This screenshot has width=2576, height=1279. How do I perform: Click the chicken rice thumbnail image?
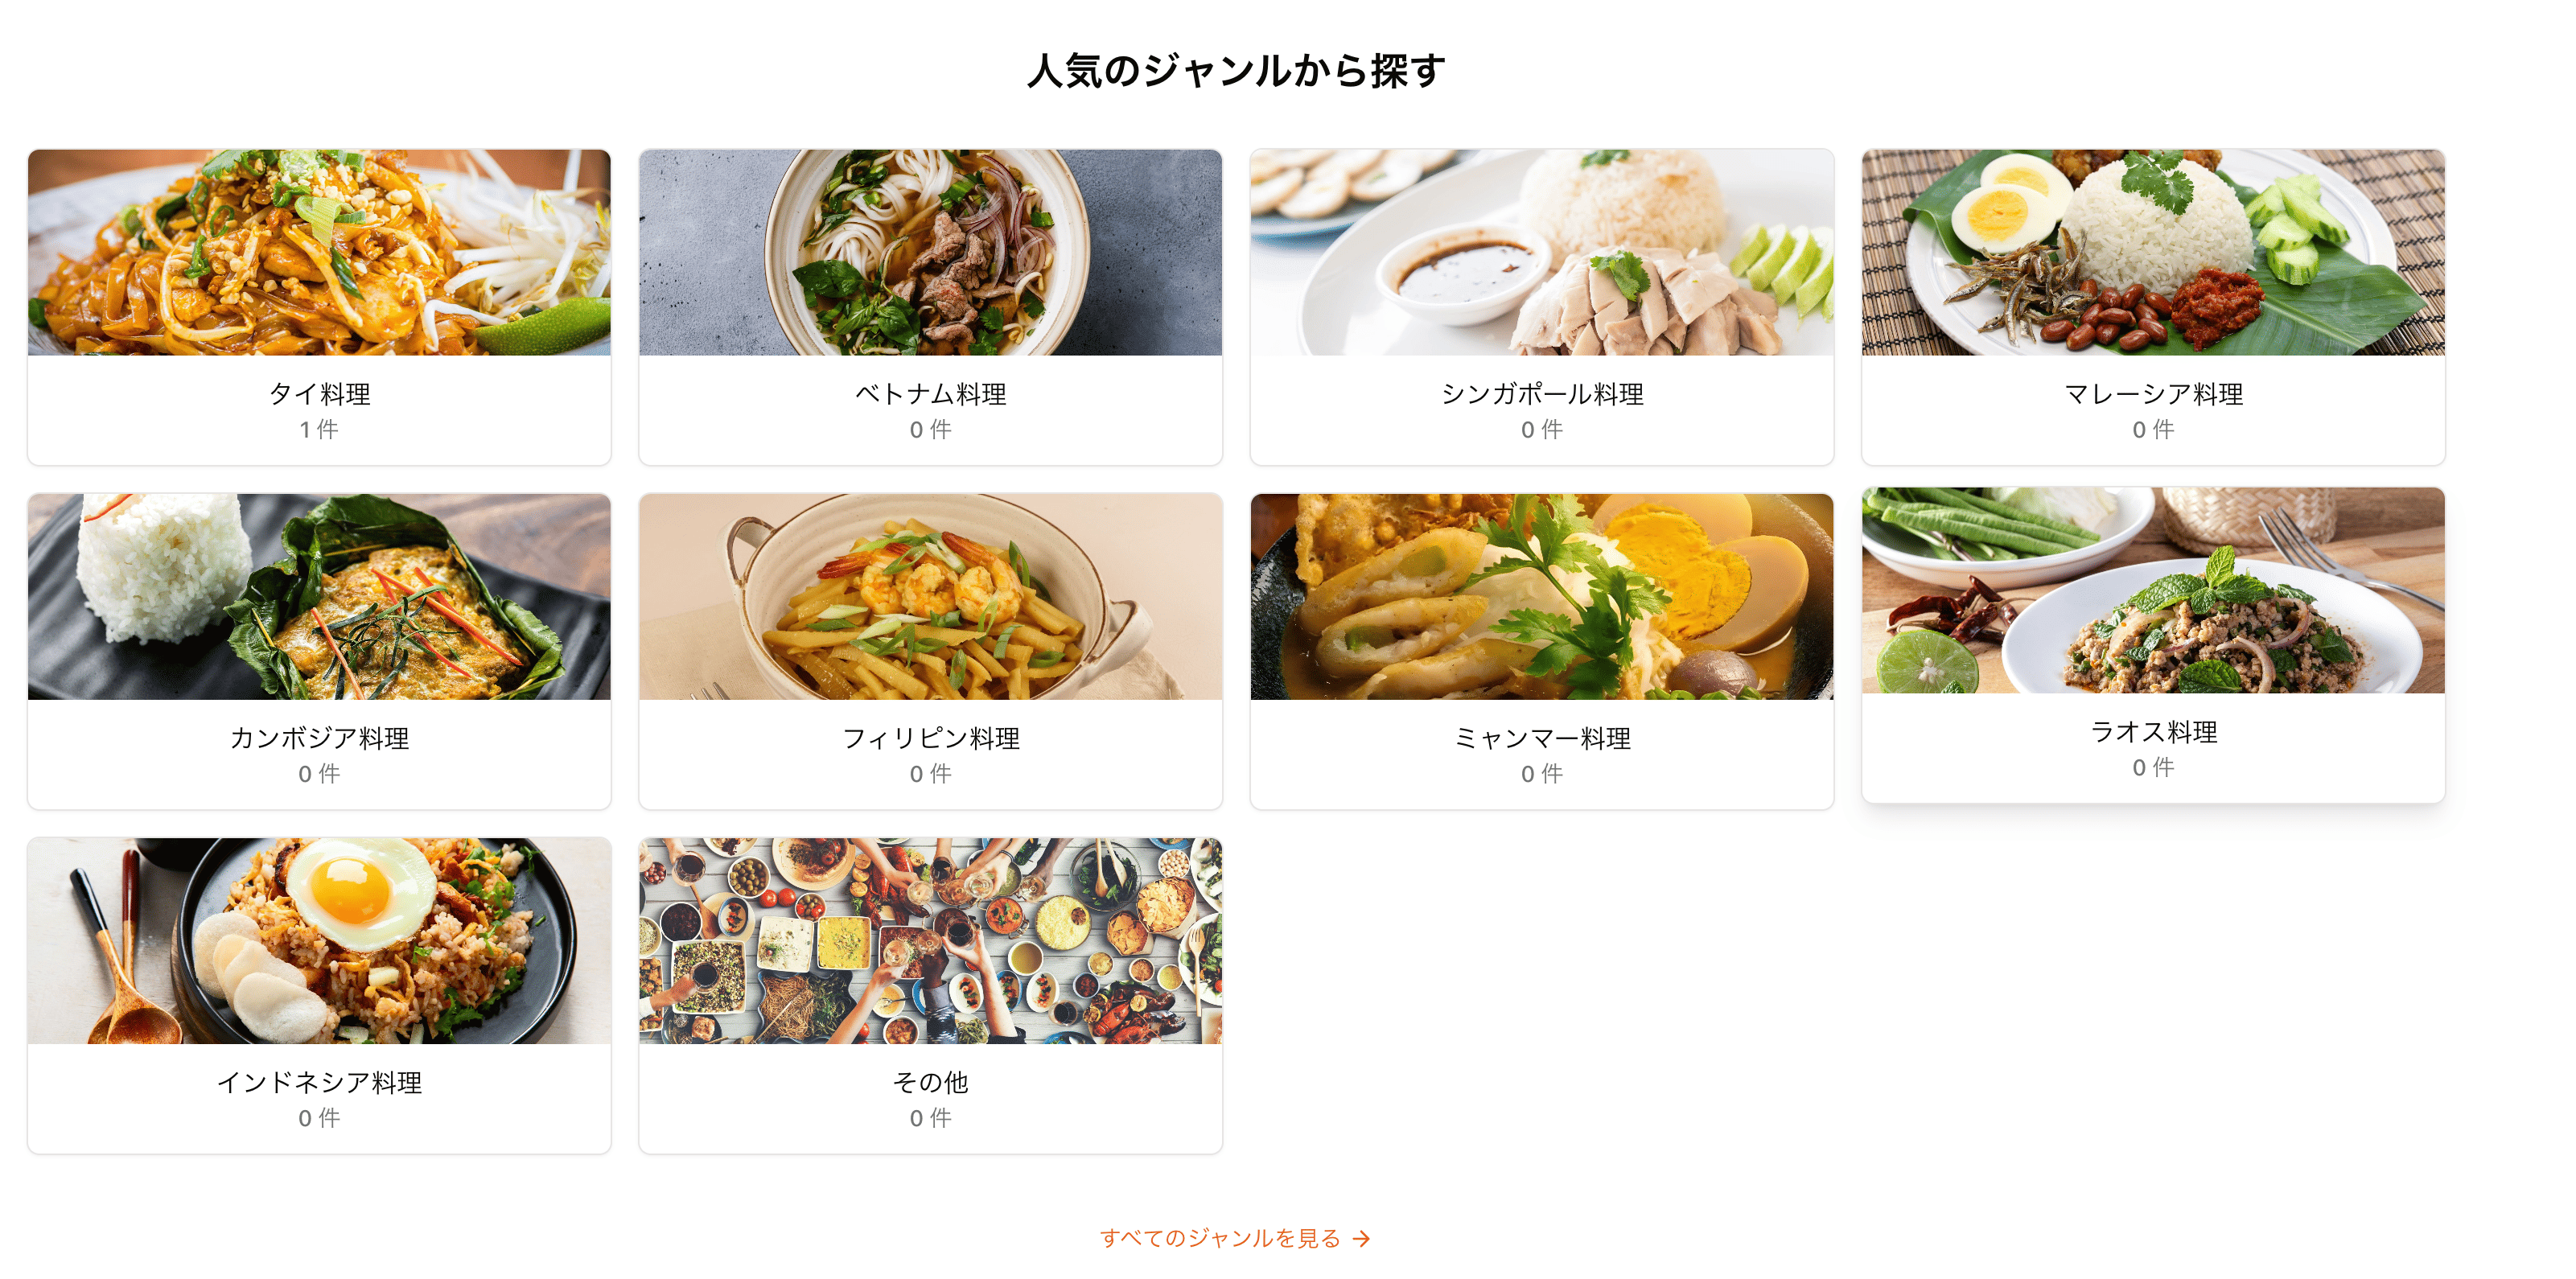pyautogui.click(x=1542, y=252)
